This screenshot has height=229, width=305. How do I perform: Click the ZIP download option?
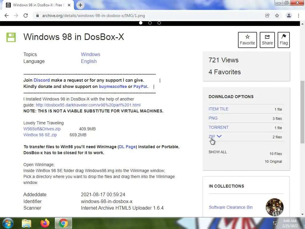(212, 137)
